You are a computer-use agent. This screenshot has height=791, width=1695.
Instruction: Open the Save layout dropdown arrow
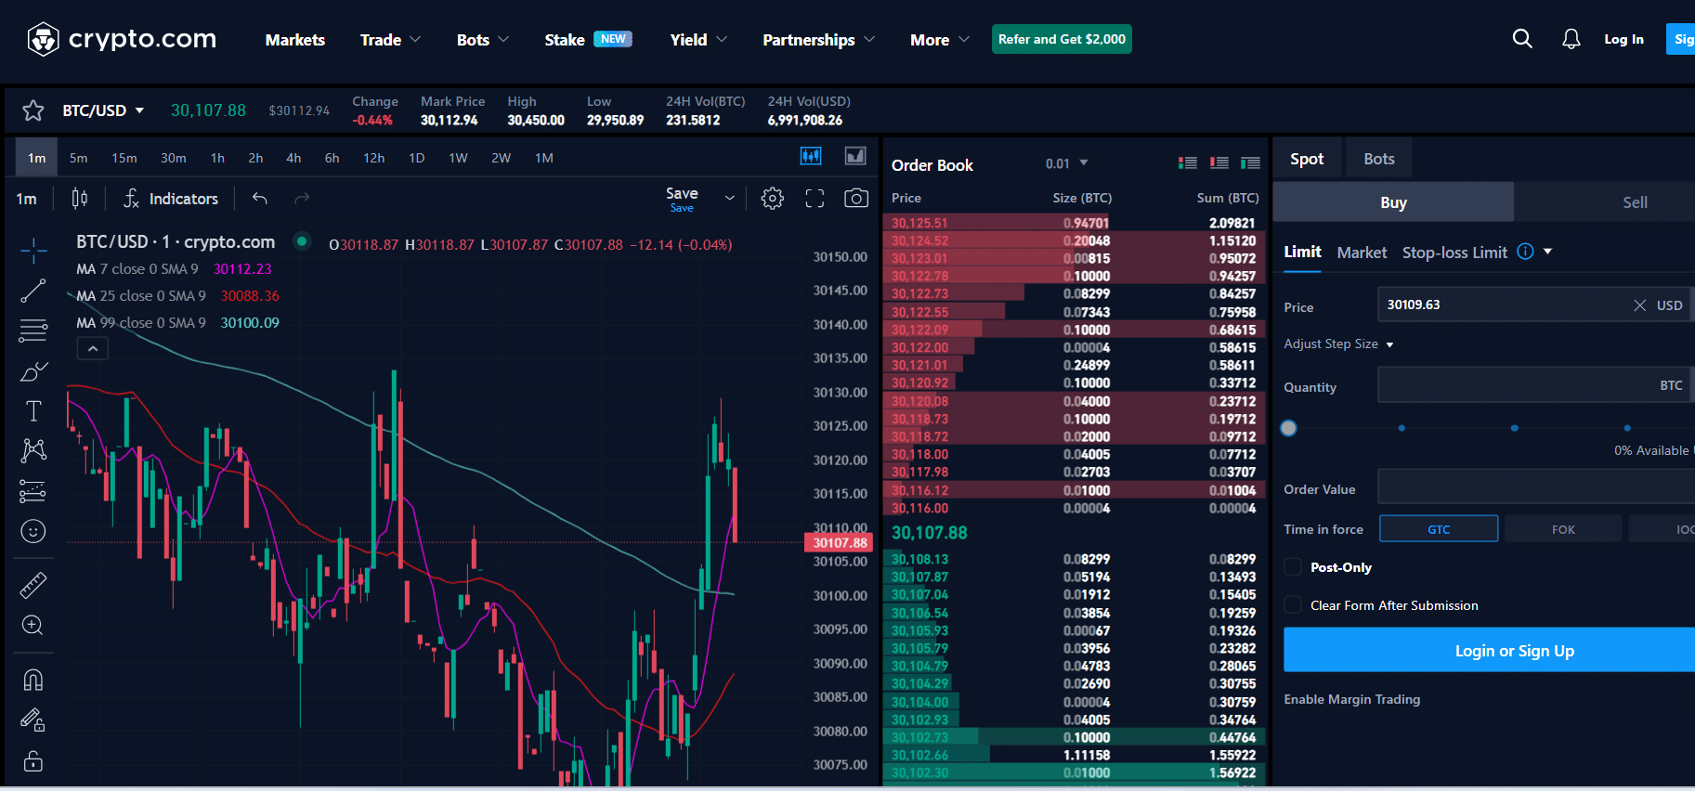[730, 199]
